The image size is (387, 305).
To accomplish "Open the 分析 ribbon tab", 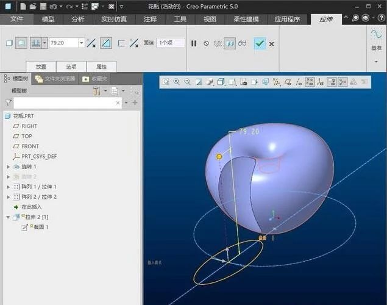I will (78, 20).
